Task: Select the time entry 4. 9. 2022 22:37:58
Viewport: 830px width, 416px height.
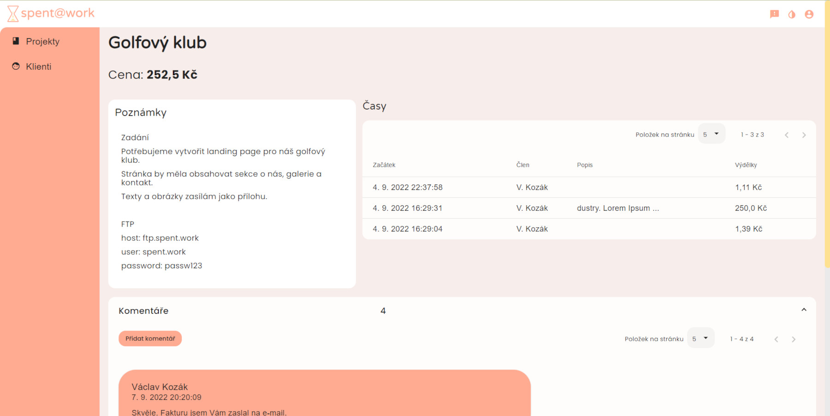Action: point(589,187)
